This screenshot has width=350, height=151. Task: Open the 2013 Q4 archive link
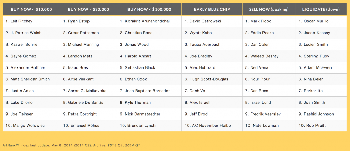115,145
